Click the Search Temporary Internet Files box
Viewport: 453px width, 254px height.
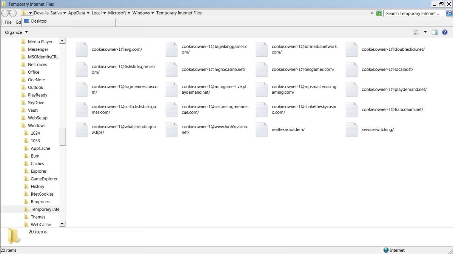click(x=414, y=13)
